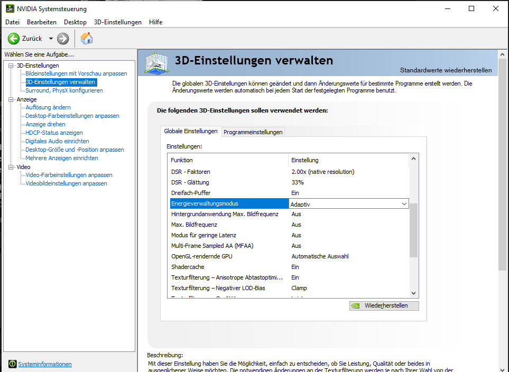The height and width of the screenshot is (372, 509).
Task: Select 3D-Einstellungen verwalten in the tree
Action: tap(61, 82)
